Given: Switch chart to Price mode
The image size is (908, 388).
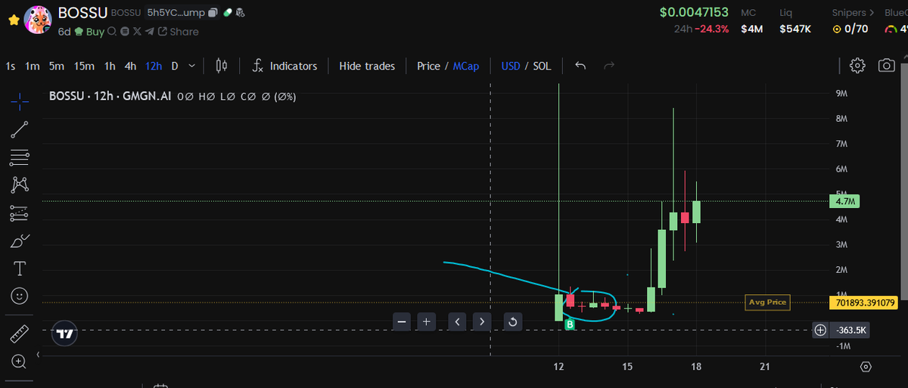Looking at the screenshot, I should 428,66.
